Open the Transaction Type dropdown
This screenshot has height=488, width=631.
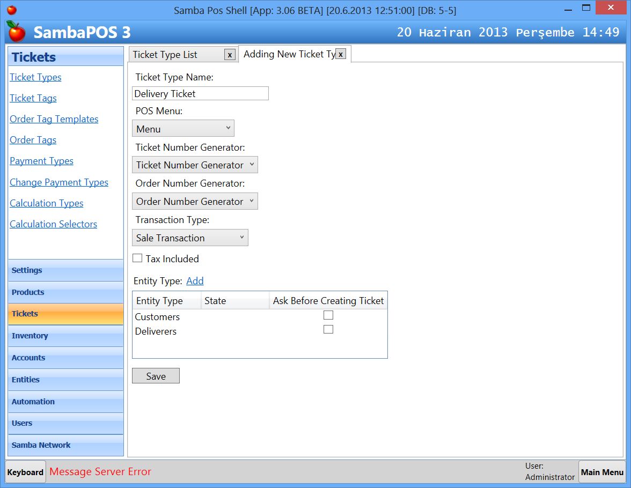coord(190,238)
